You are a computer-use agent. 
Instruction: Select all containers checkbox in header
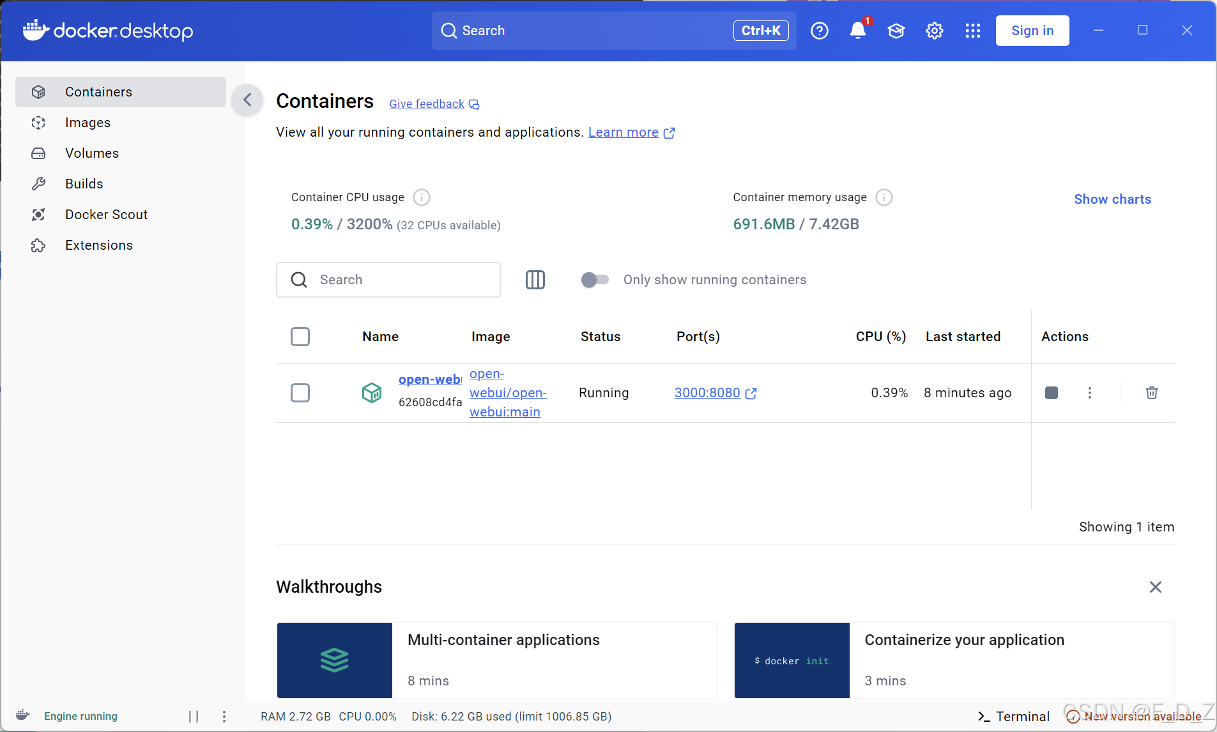click(x=300, y=337)
